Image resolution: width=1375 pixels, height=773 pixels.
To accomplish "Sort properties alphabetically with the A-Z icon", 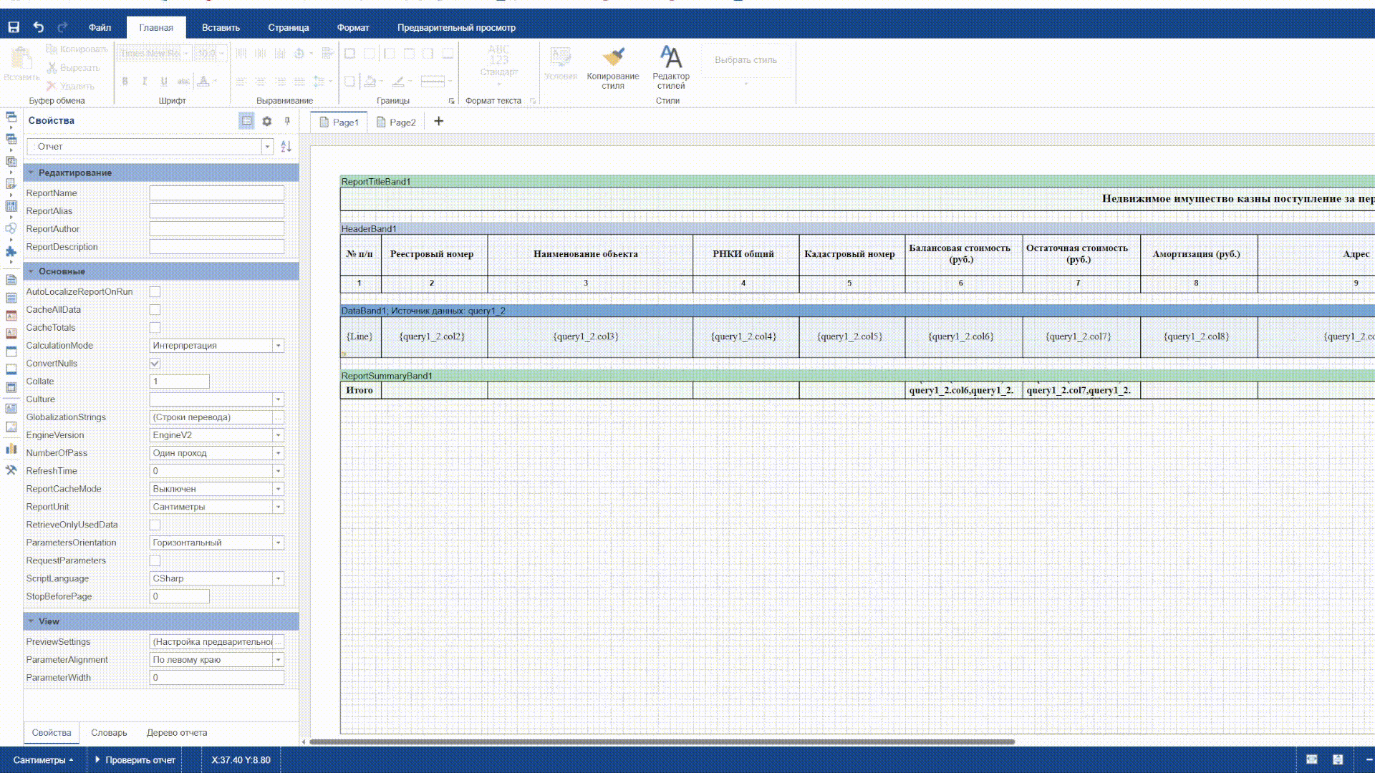I will point(286,146).
